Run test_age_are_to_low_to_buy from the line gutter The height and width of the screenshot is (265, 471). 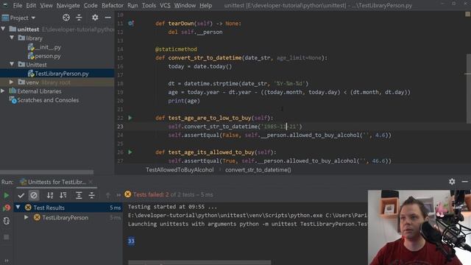pos(130,118)
